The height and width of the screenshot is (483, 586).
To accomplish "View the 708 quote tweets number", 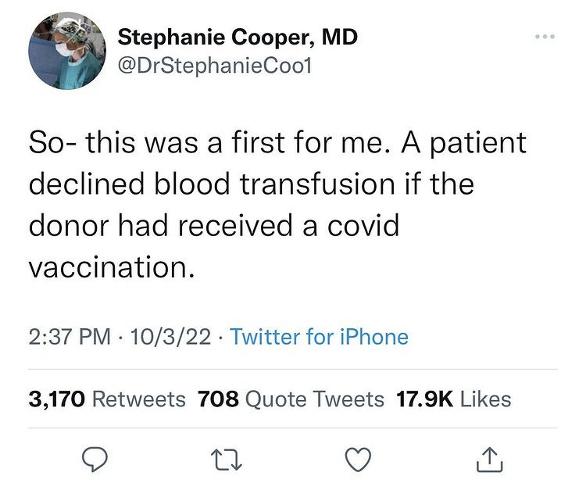I will (x=216, y=399).
